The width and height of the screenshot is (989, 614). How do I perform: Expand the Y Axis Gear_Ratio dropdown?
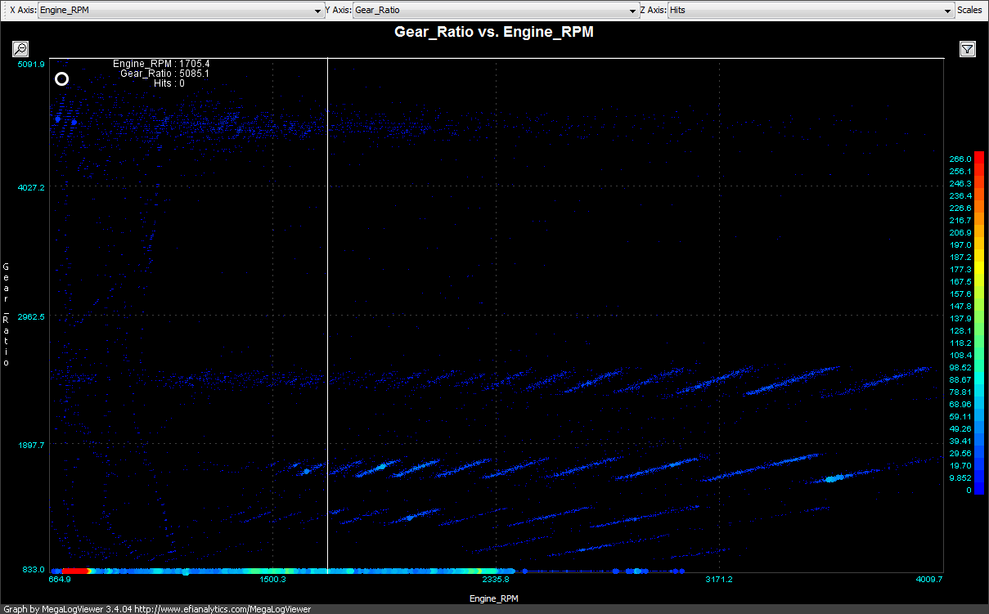pos(495,11)
